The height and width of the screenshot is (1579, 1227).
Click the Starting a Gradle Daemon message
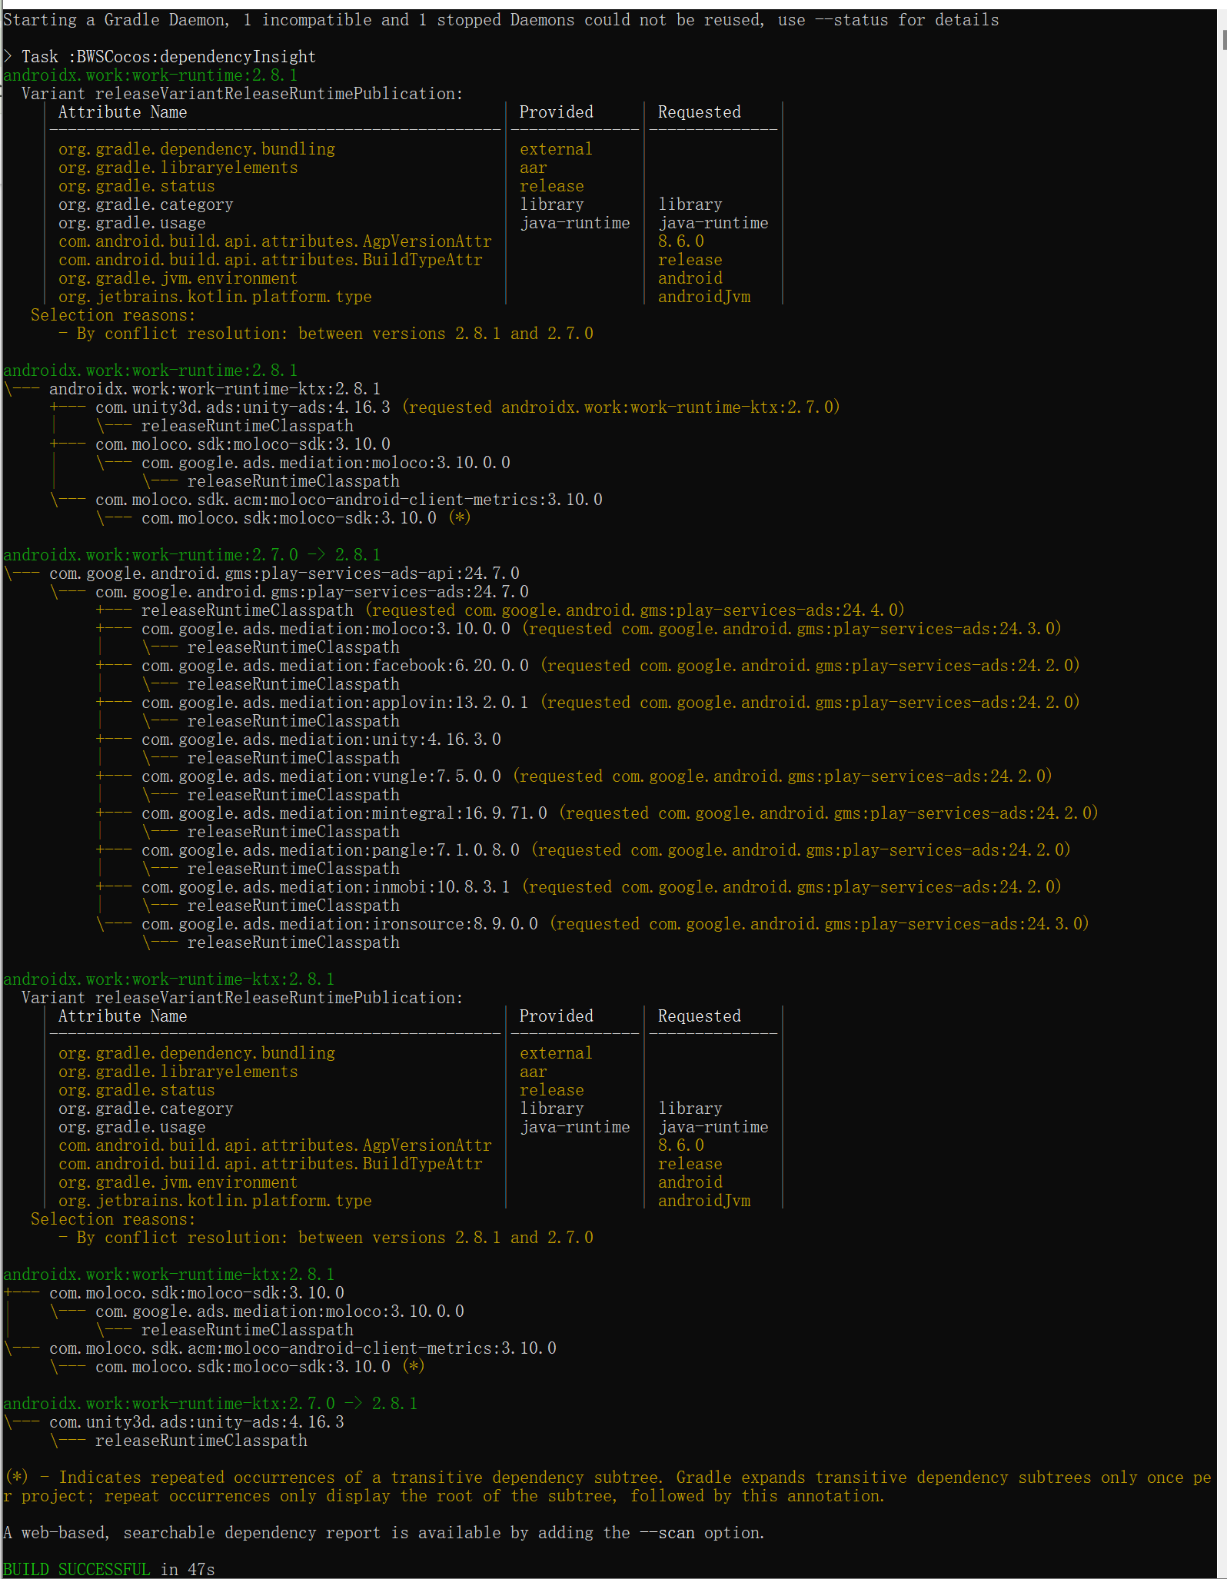click(x=500, y=20)
